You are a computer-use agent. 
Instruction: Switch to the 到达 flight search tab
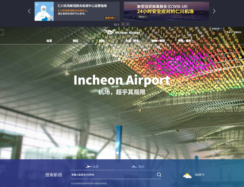point(139,167)
